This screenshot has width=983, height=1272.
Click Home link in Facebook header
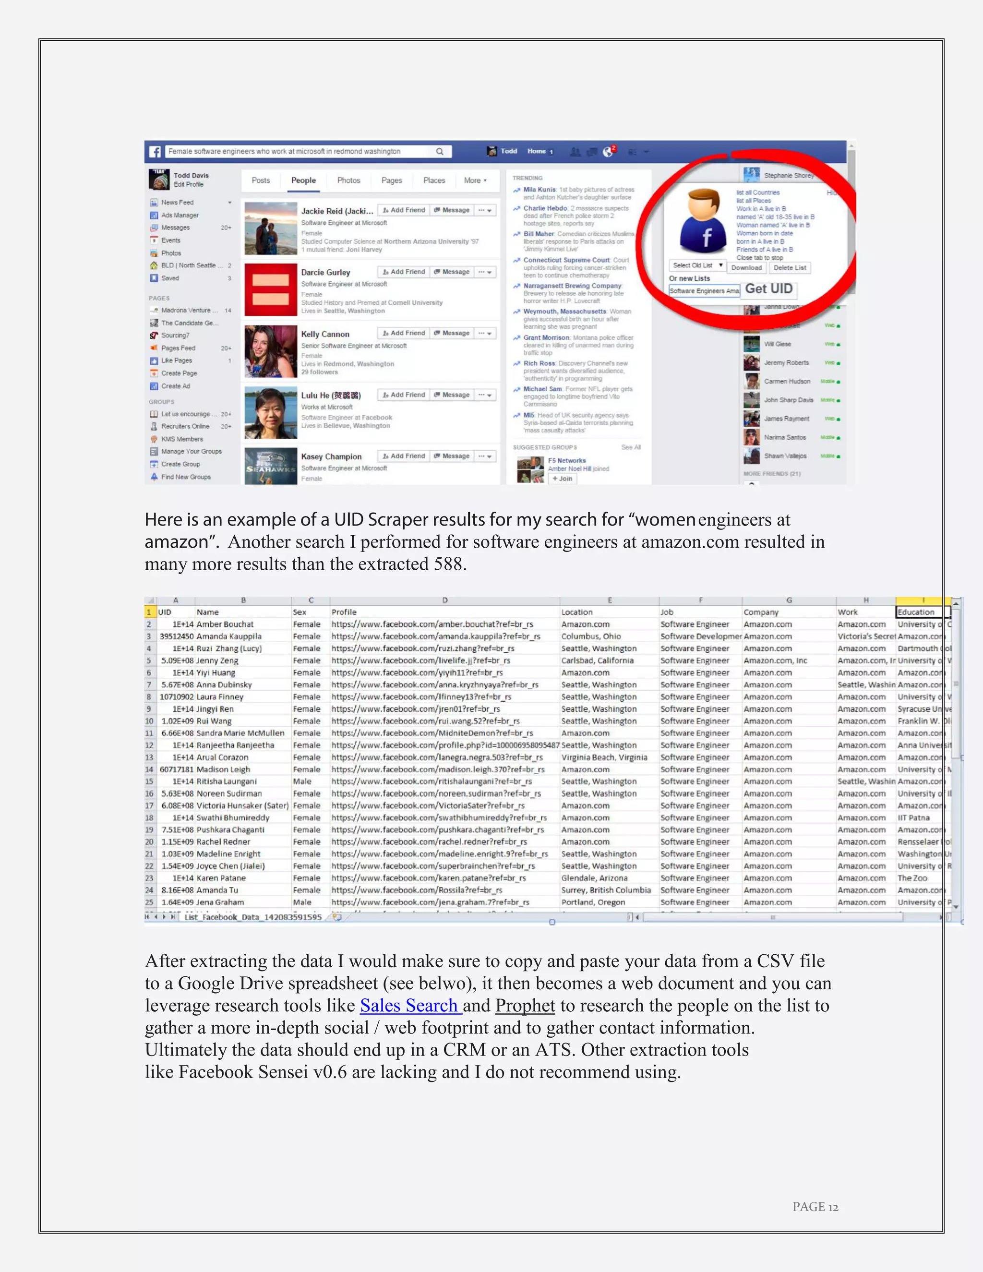tap(536, 151)
